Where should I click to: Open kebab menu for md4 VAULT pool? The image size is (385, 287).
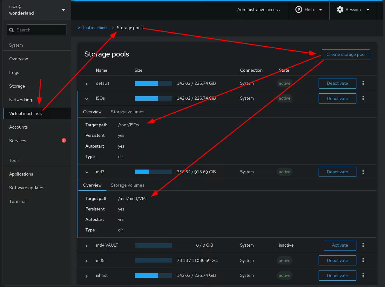pos(363,245)
